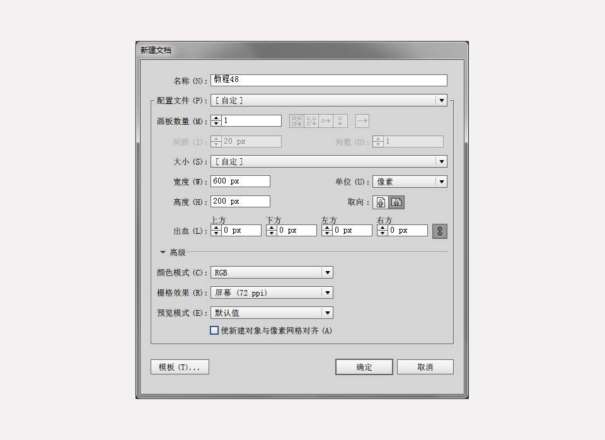Click the 取消 button
The image size is (605, 440).
tap(425, 366)
